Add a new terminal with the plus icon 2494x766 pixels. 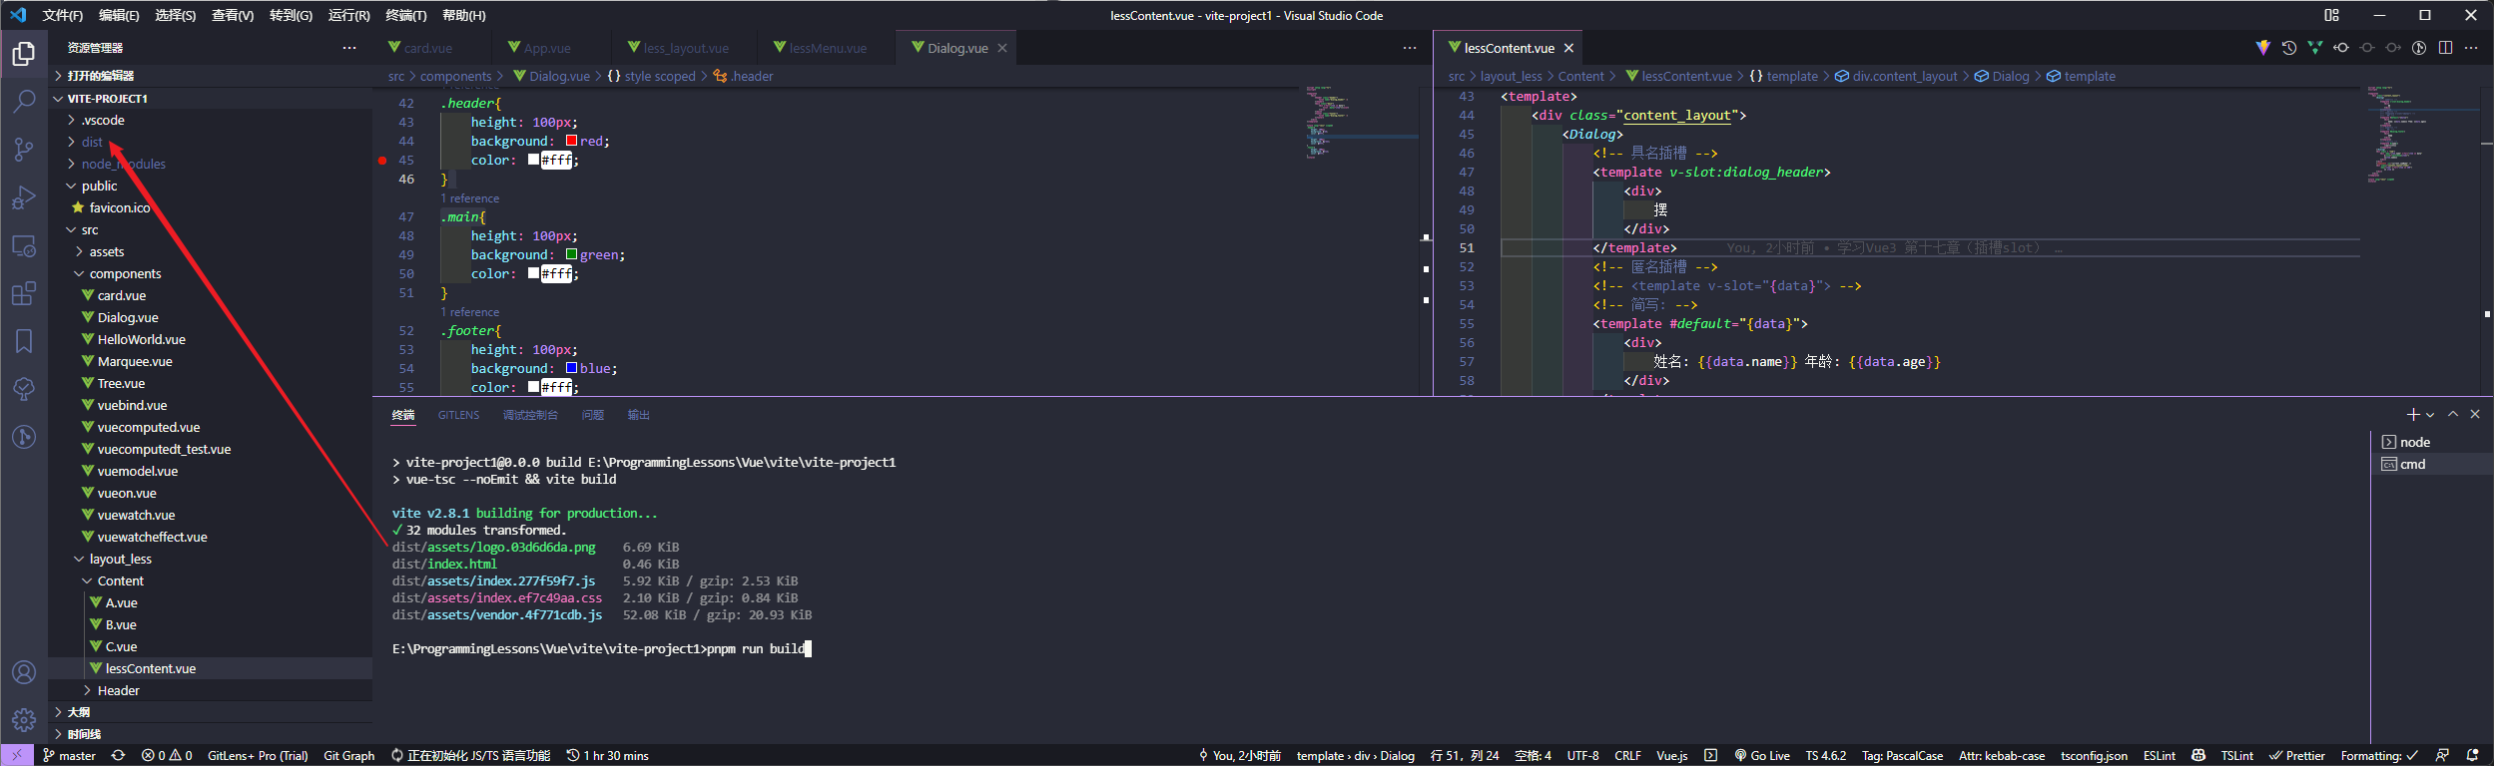pos(2413,414)
